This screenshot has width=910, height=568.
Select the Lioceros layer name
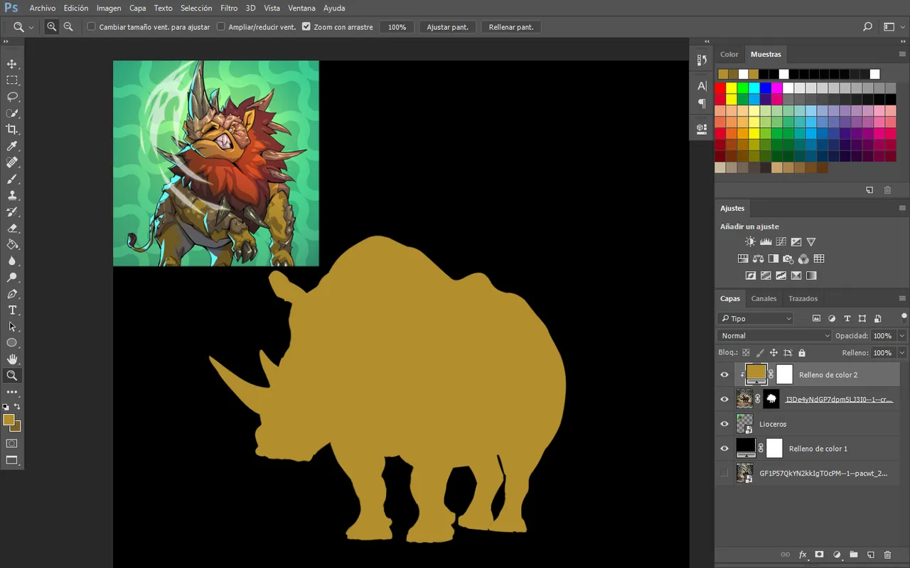pyautogui.click(x=773, y=424)
